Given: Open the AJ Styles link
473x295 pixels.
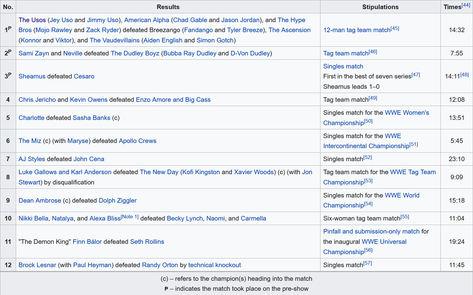Looking at the screenshot, I should coord(32,159).
